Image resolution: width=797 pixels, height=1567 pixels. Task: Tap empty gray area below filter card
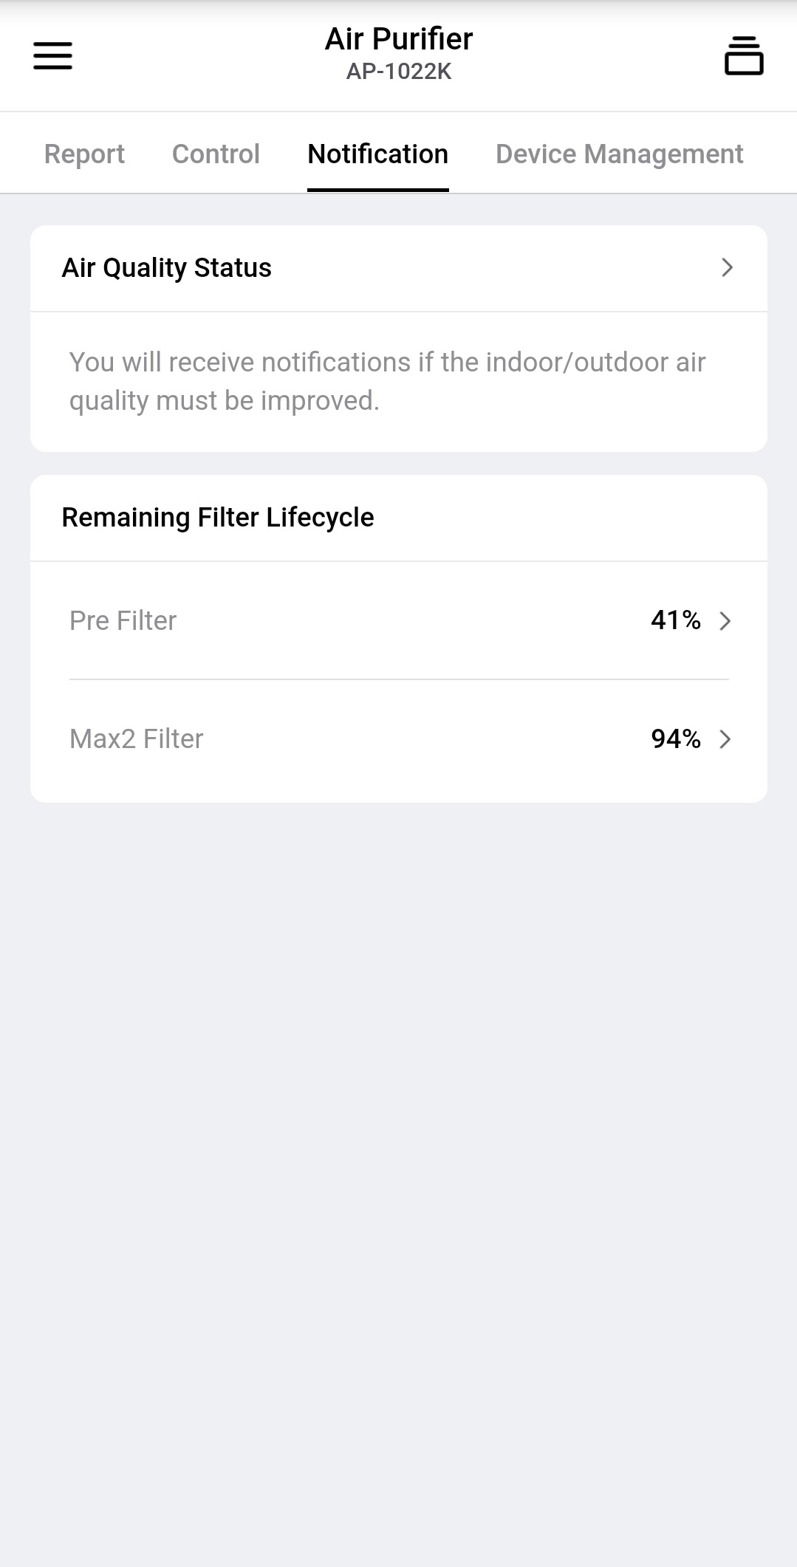(399, 1108)
